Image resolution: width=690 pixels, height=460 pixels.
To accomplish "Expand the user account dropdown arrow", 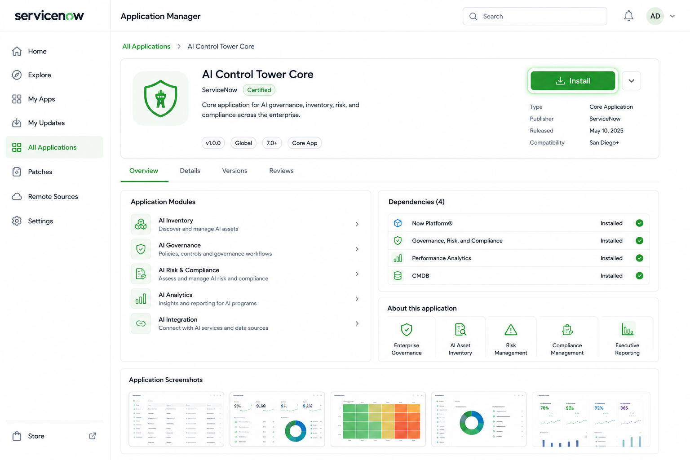I will (x=672, y=16).
